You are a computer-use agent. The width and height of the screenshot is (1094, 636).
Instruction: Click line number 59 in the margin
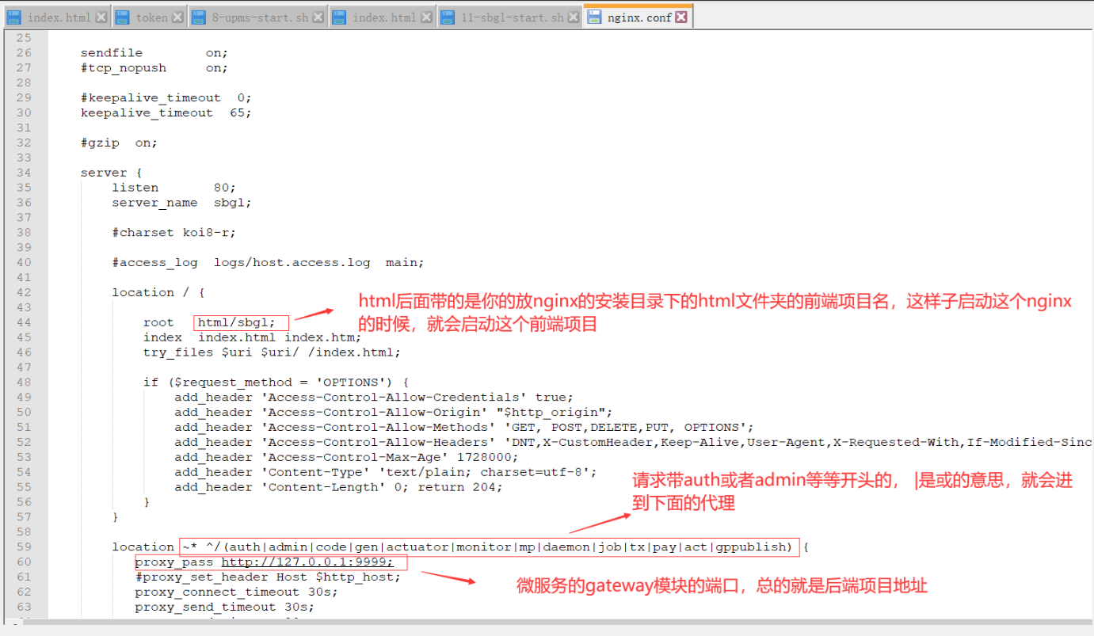point(23,547)
